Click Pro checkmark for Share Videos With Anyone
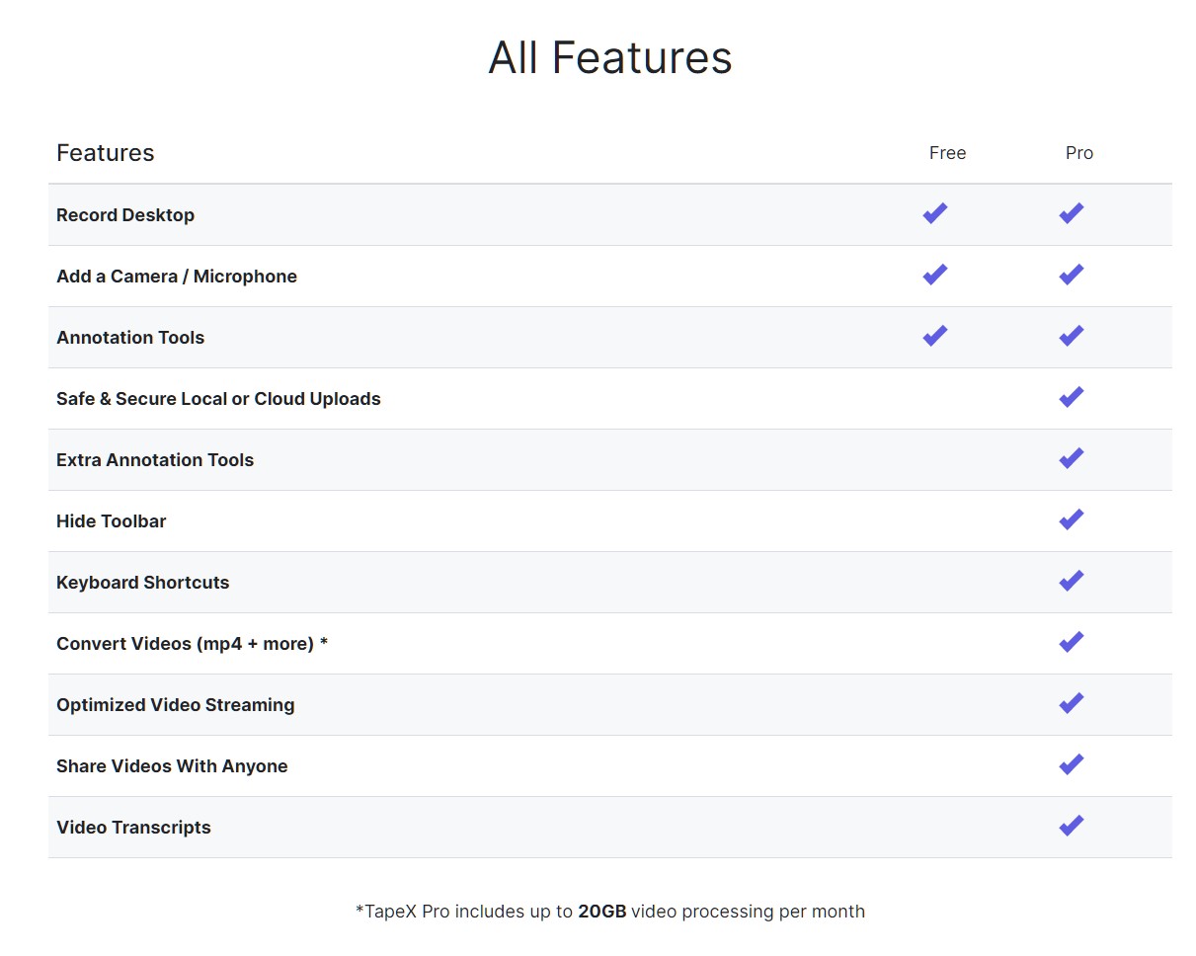Screen dimensions: 1196x956 tap(1071, 764)
